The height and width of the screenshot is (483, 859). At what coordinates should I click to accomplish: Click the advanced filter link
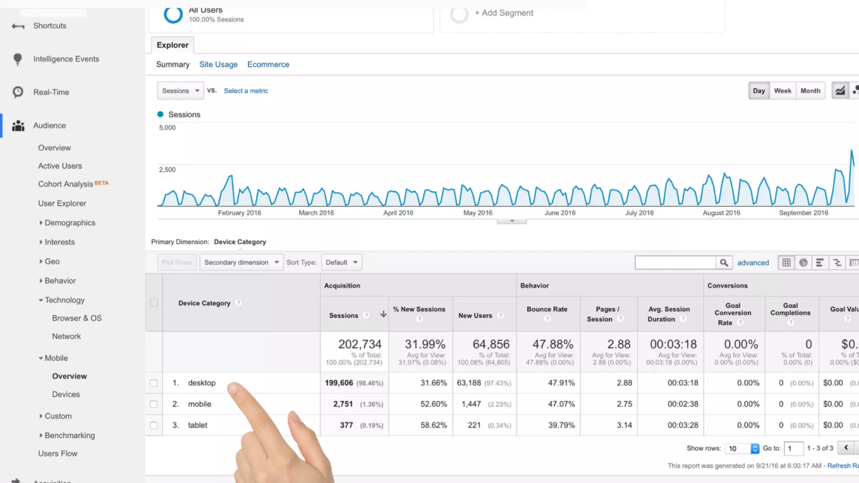click(753, 263)
